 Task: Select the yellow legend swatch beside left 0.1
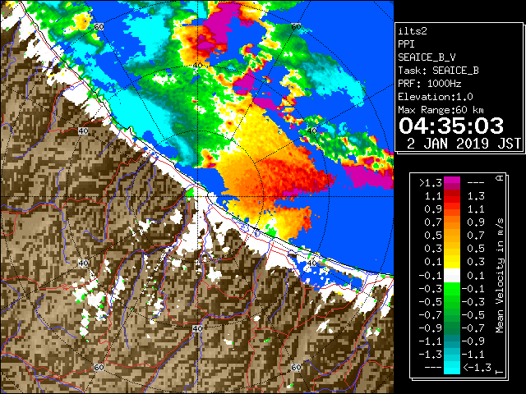(452, 262)
